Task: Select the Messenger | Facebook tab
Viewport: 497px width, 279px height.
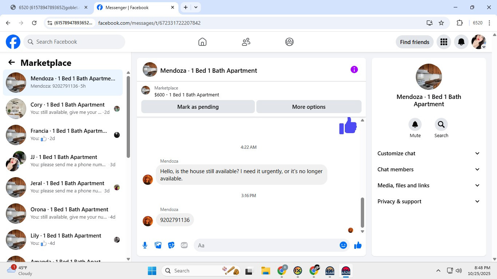Action: pyautogui.click(x=135, y=7)
